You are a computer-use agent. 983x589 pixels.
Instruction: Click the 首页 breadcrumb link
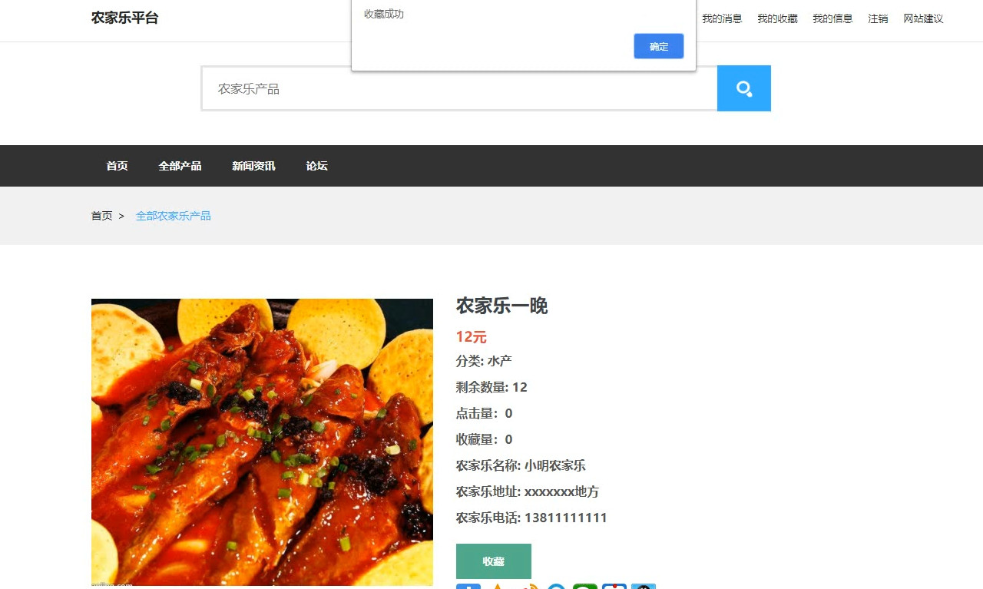click(x=102, y=216)
